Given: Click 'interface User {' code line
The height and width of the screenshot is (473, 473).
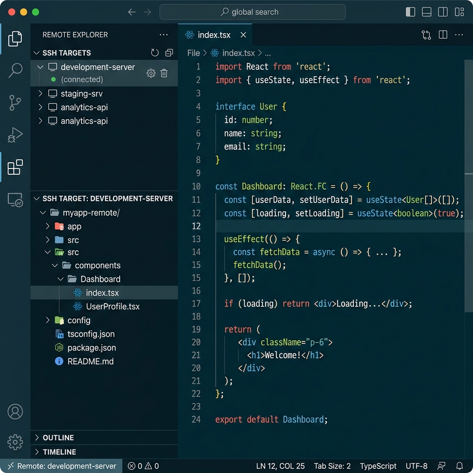Looking at the screenshot, I should point(251,107).
